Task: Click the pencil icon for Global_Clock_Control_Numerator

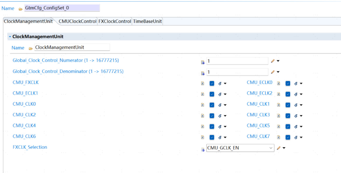Action: pos(273,61)
